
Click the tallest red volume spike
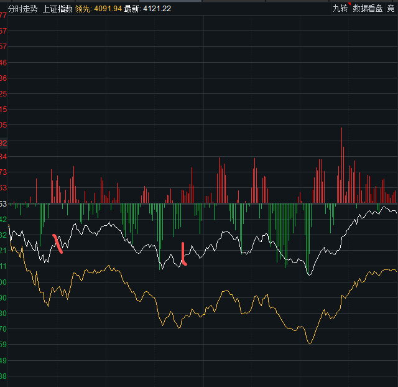click(341, 165)
